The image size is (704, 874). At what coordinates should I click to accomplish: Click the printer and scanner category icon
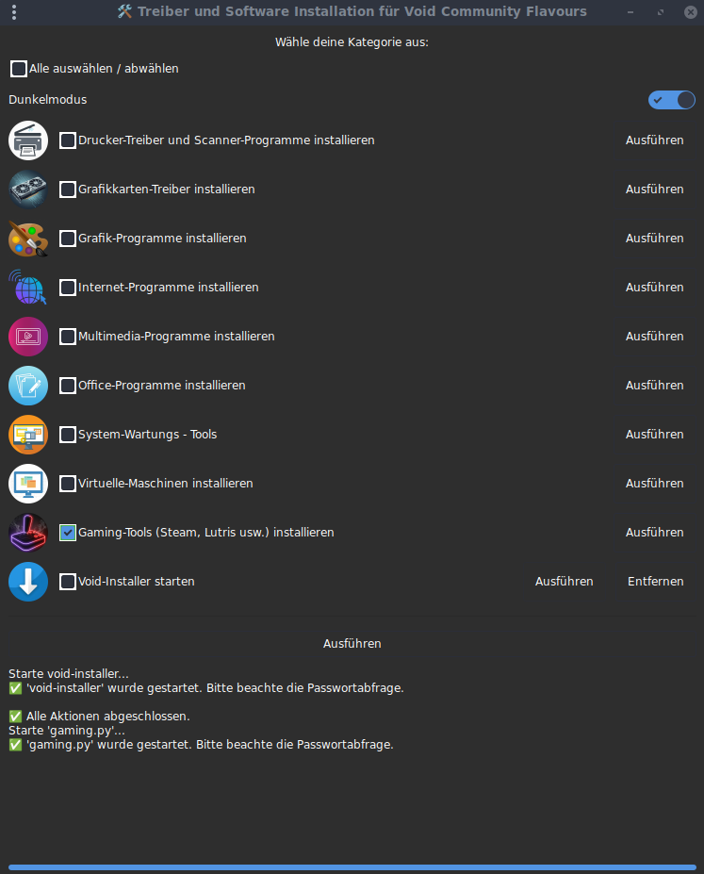tap(28, 140)
